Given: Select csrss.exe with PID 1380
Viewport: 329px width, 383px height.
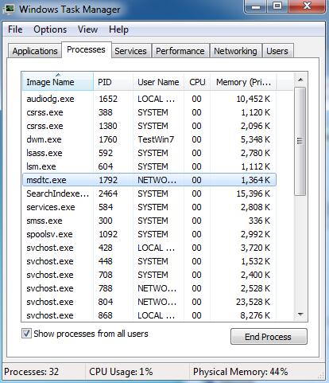Looking at the screenshot, I should click(x=149, y=126).
